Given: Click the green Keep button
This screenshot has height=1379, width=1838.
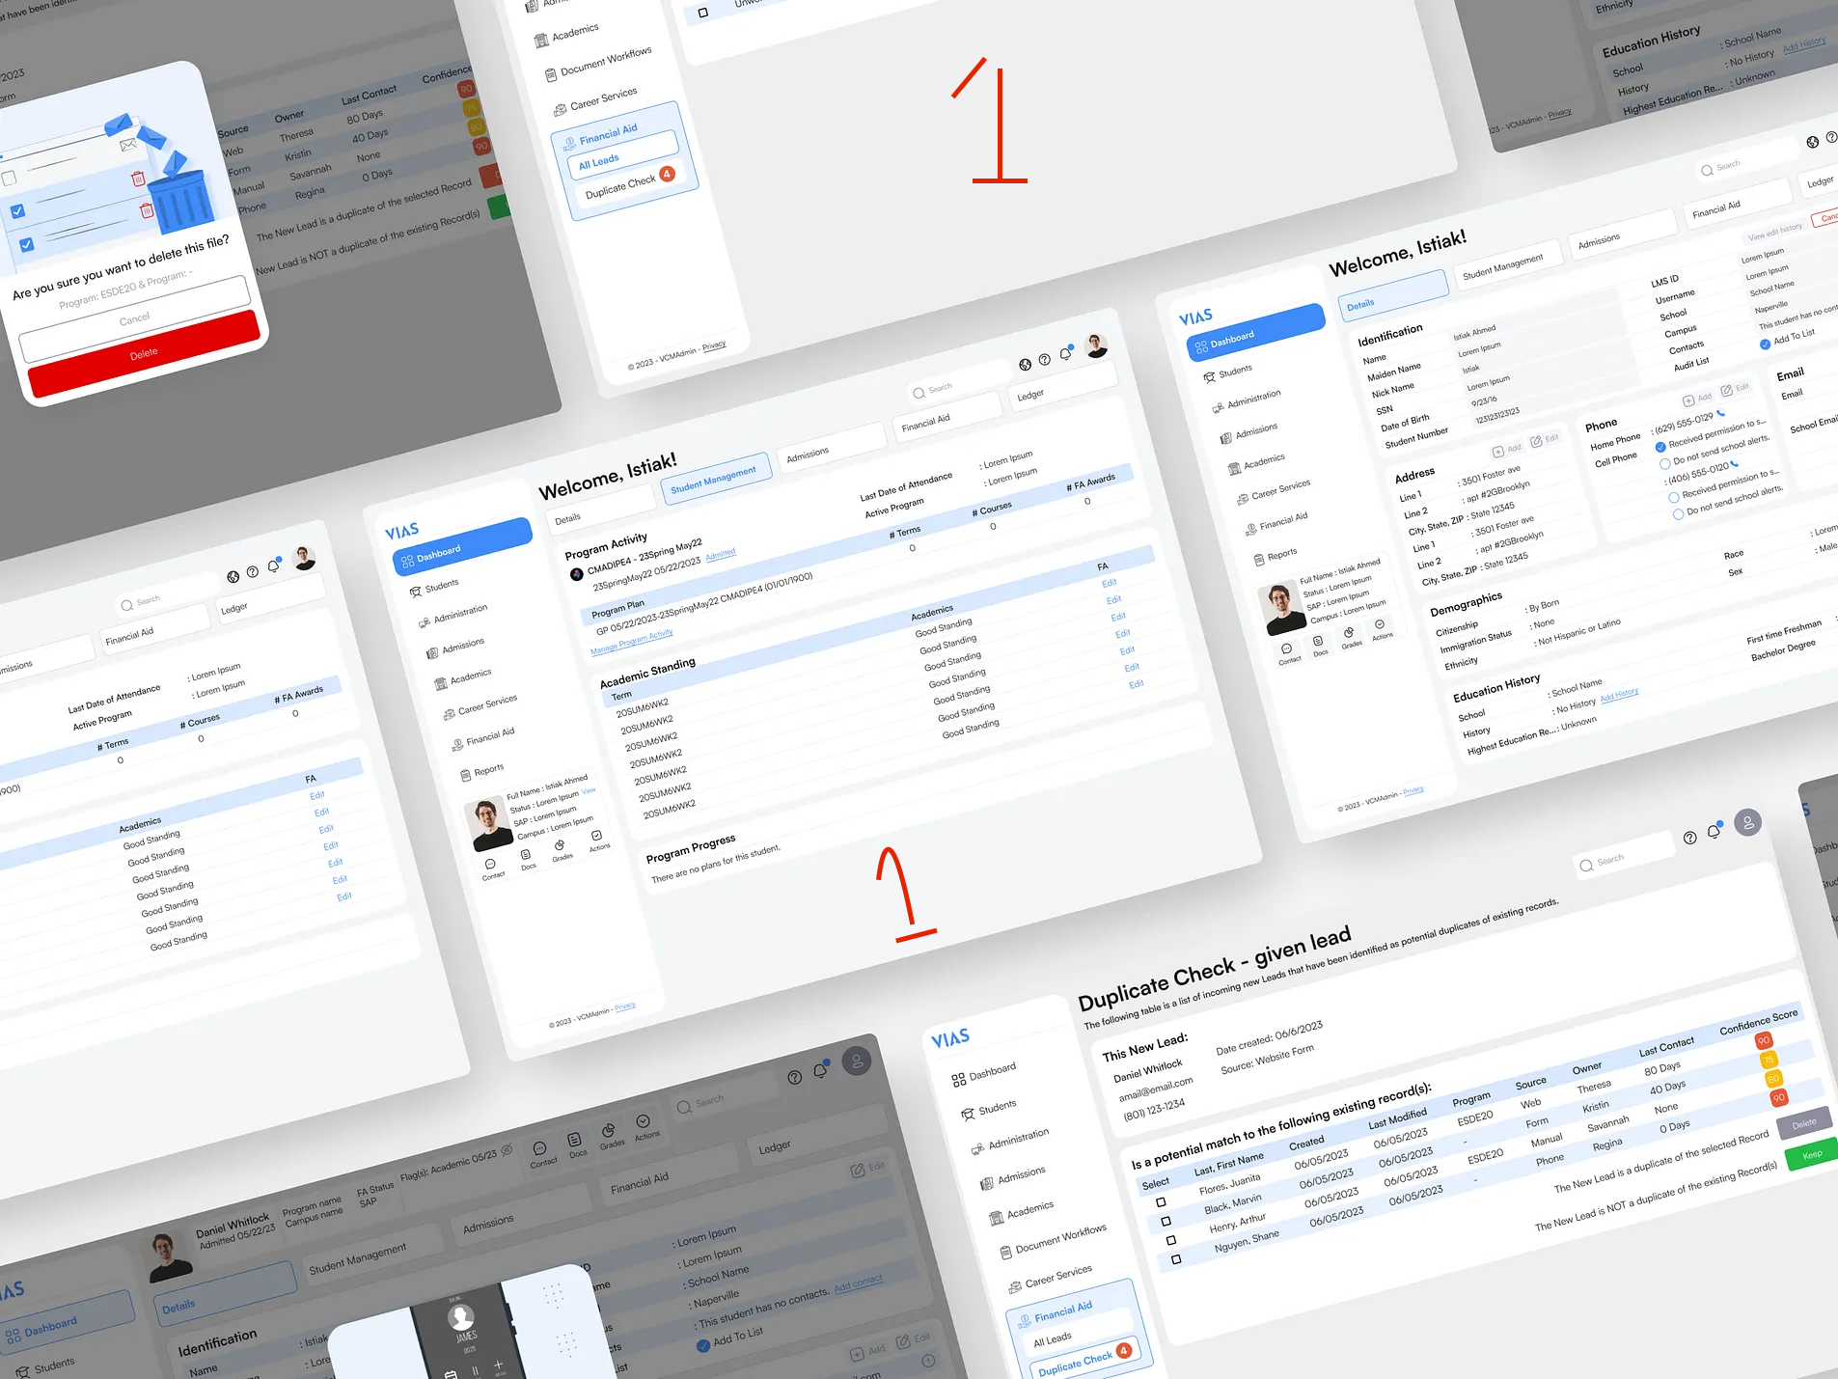Looking at the screenshot, I should pyautogui.click(x=1812, y=1154).
